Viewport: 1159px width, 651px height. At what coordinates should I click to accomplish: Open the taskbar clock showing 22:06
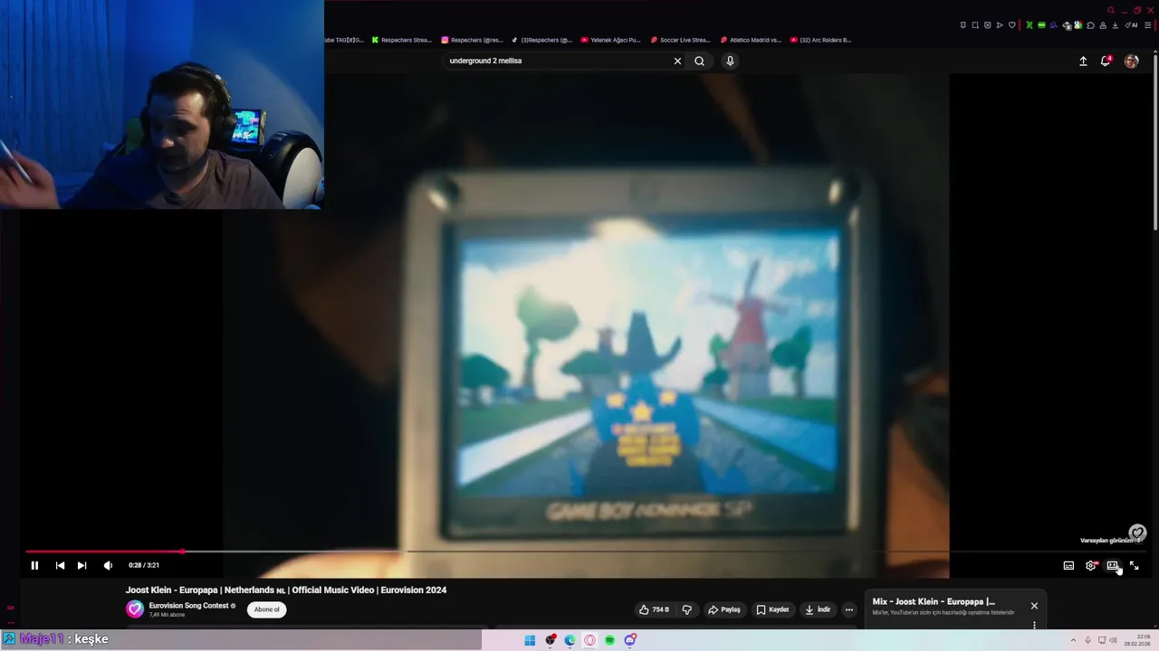1138,640
